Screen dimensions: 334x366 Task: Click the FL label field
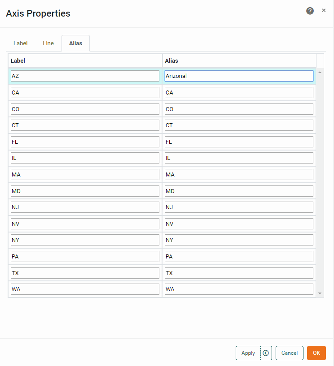(84, 142)
